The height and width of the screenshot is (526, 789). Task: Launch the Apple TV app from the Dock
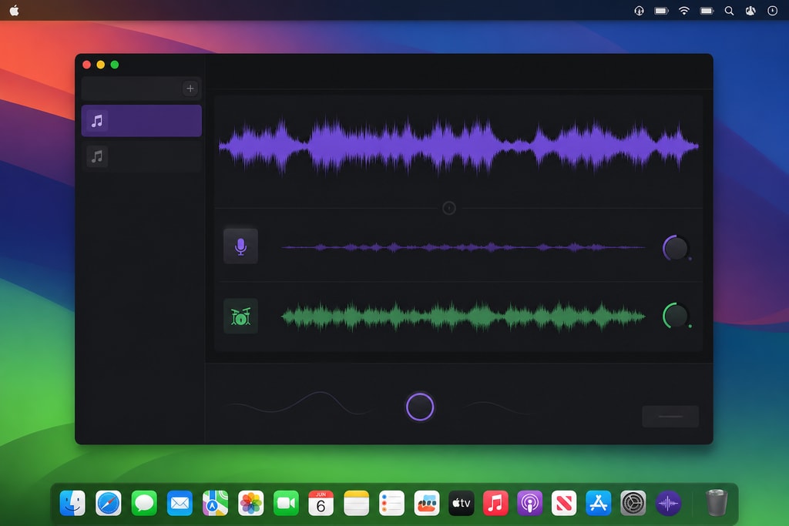[x=462, y=503]
